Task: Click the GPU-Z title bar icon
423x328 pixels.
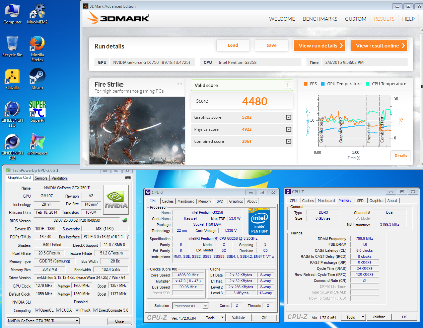Action: pos(8,171)
